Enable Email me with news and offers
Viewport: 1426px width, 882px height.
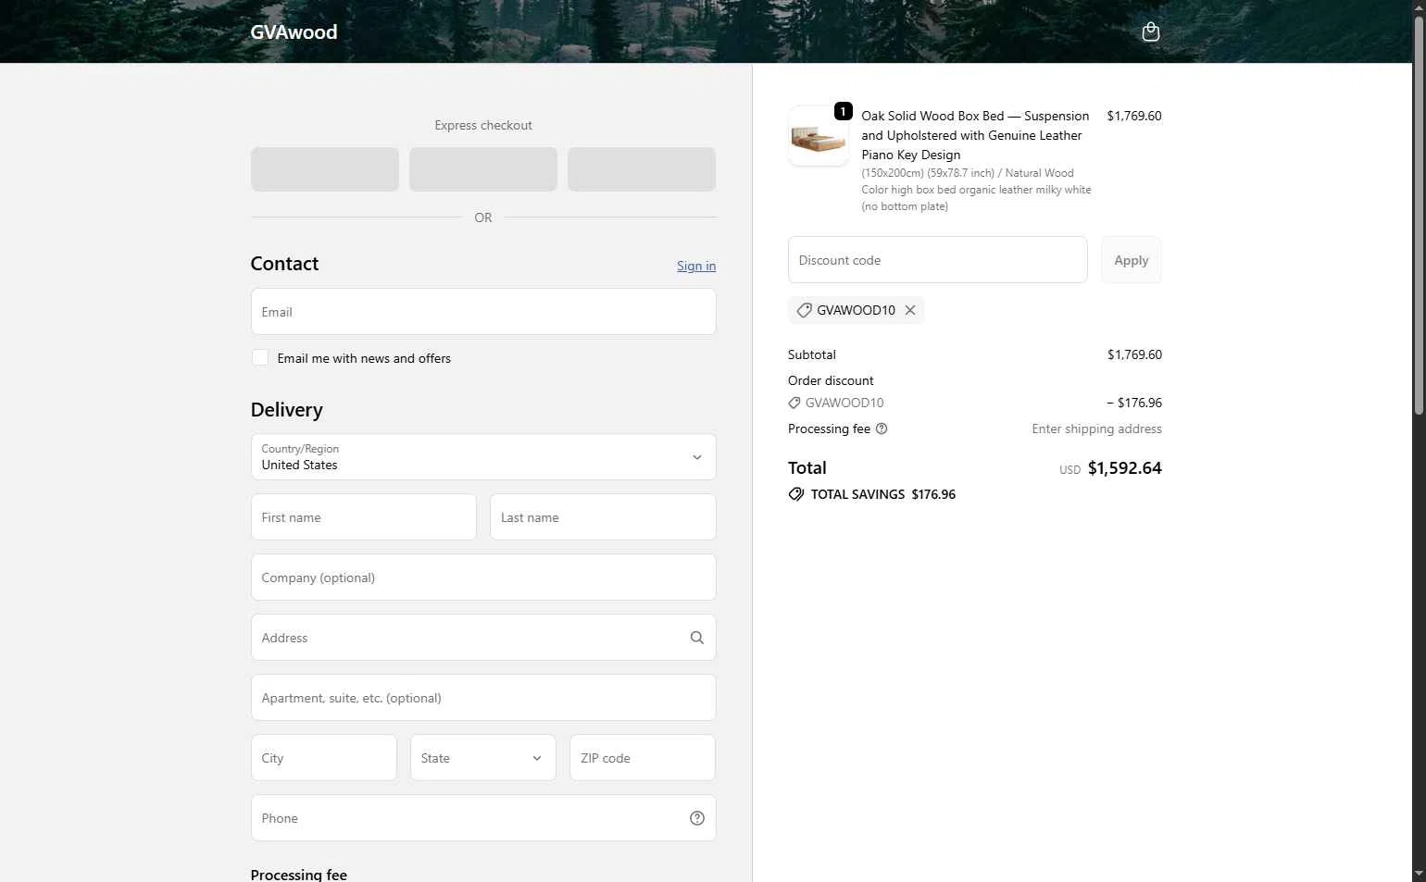(x=260, y=357)
